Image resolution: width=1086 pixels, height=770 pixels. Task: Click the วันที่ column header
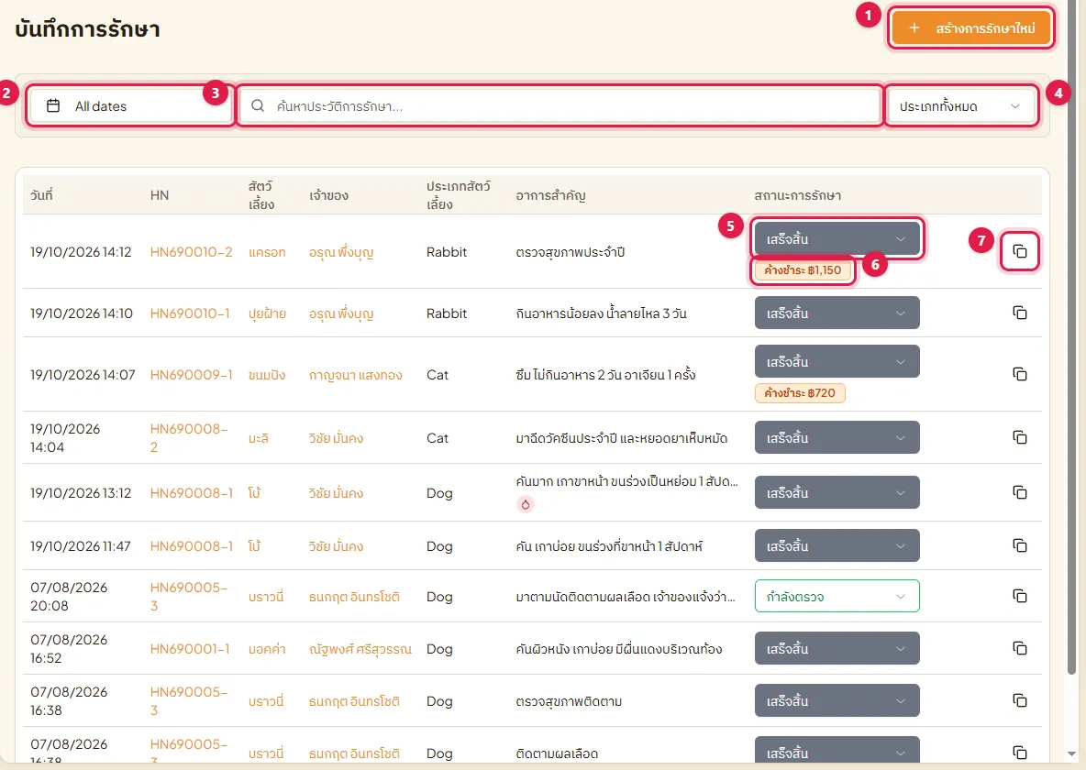pyautogui.click(x=41, y=195)
